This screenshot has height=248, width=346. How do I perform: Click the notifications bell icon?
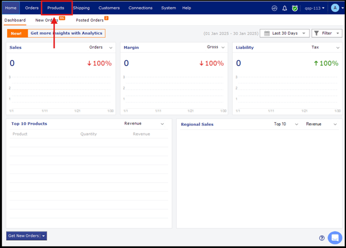[x=285, y=8]
